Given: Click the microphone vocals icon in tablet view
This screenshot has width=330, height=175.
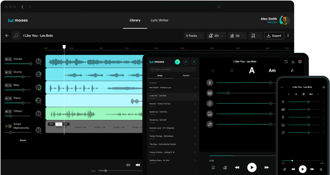Looking at the screenshot, I should coord(210,83).
